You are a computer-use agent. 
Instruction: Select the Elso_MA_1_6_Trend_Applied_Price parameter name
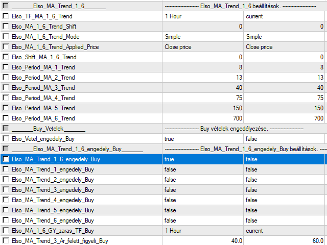(55, 47)
